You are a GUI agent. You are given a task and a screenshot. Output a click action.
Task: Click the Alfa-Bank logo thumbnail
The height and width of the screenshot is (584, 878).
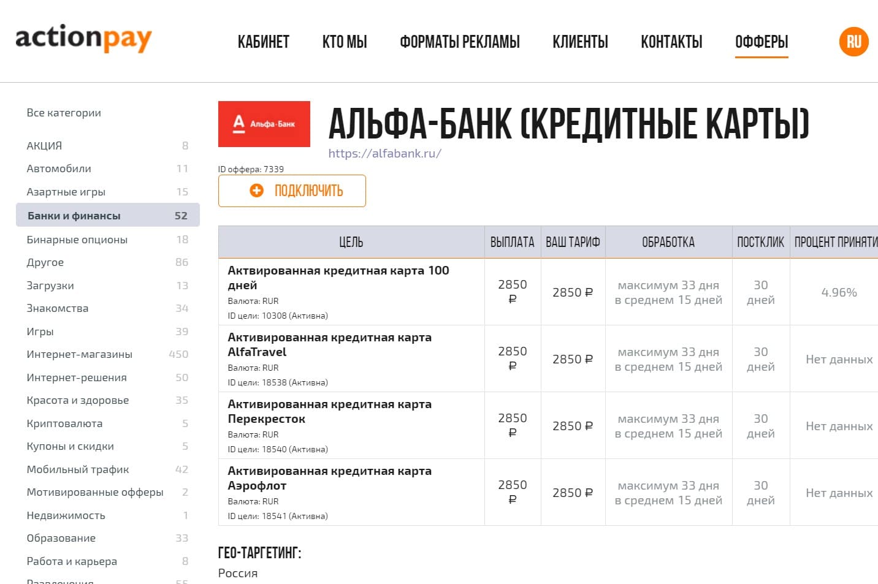coord(264,124)
